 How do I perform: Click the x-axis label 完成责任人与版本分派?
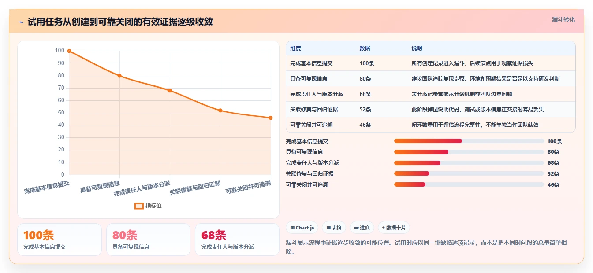click(142, 188)
